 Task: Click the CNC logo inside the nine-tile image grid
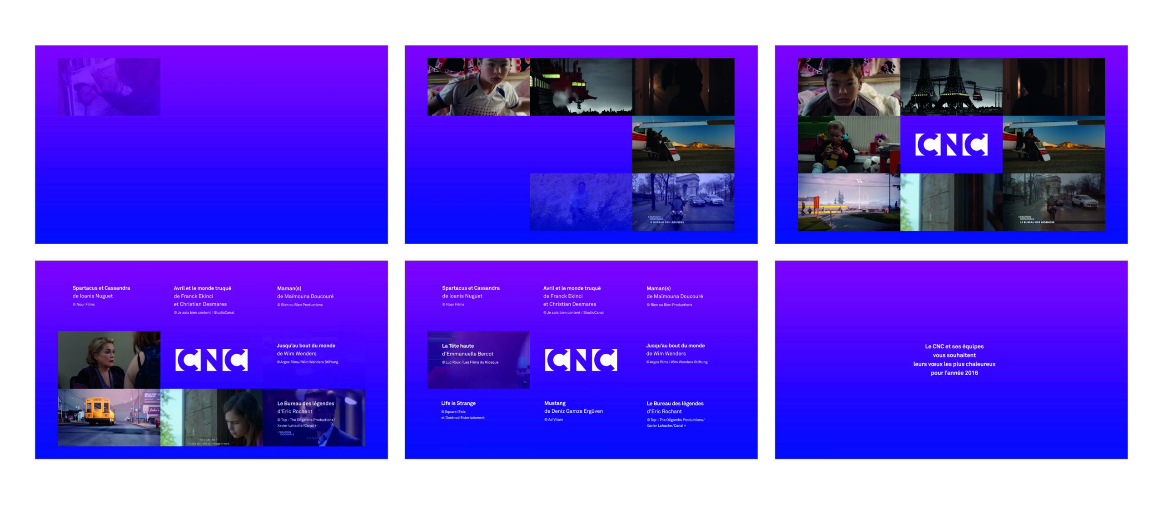(x=951, y=144)
